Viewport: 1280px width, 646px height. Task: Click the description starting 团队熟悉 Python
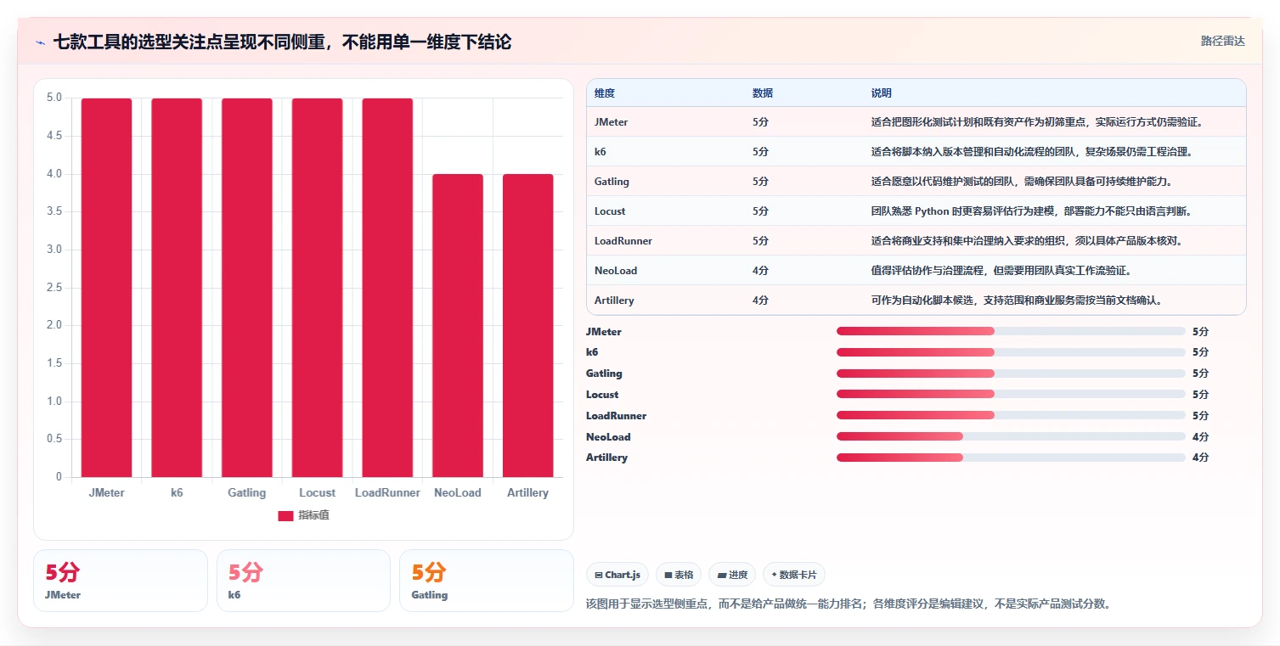tap(1032, 211)
